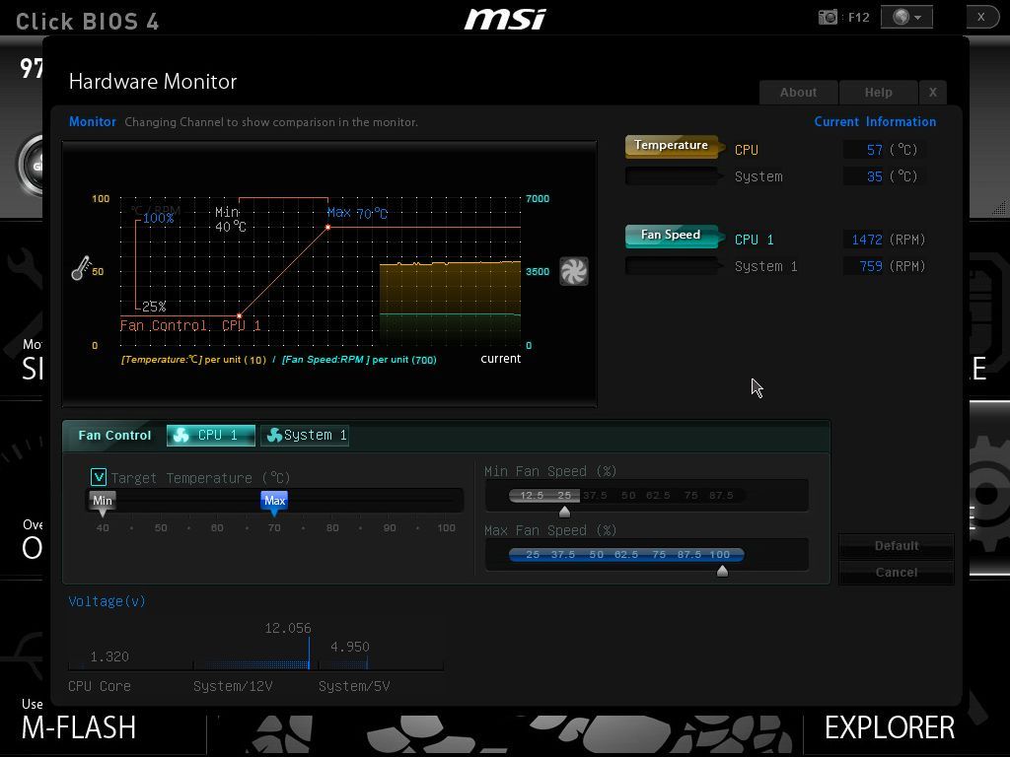Click the Fan Control label
The height and width of the screenshot is (757, 1010).
114,435
